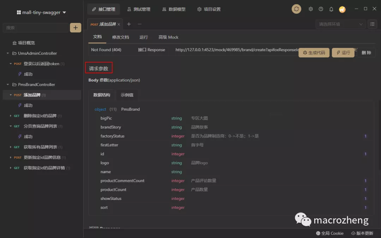Add a new tab with plus icon
Viewport: 381px width, 238px height.
tap(129, 24)
